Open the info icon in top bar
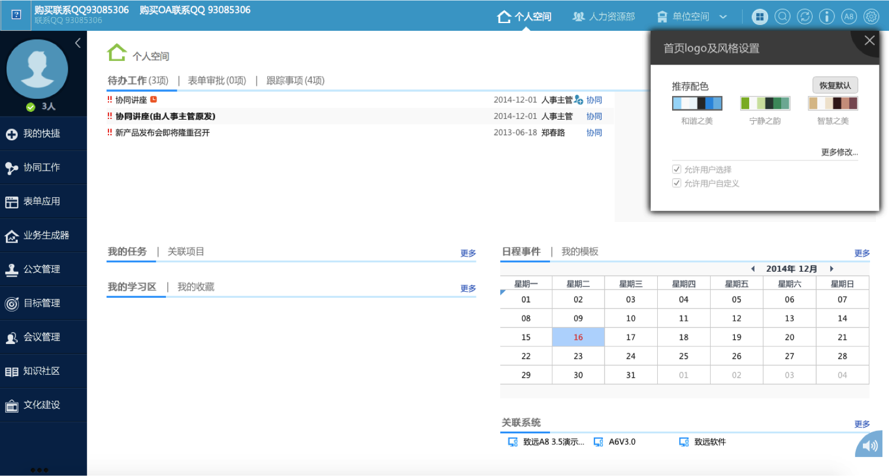This screenshot has width=889, height=476. tap(827, 17)
